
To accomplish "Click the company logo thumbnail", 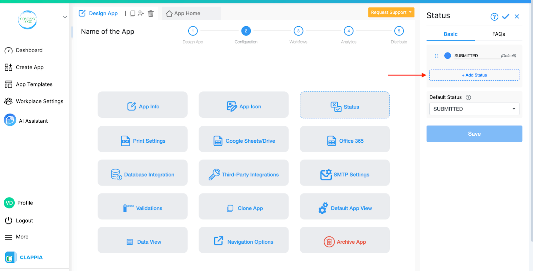I will tap(27, 20).
